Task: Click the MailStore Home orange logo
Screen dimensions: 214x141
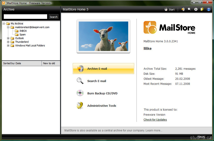Action: point(150,27)
